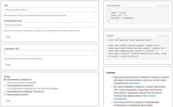Click the meta name="viewport" code line

(137, 55)
